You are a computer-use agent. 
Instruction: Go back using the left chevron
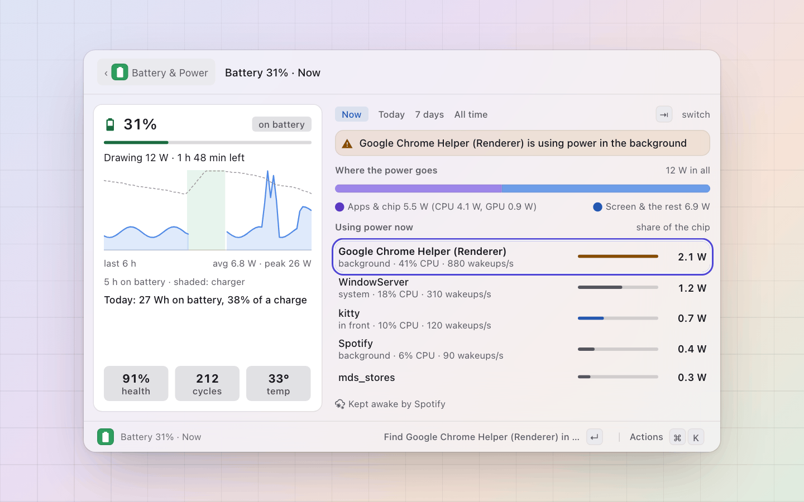click(106, 73)
